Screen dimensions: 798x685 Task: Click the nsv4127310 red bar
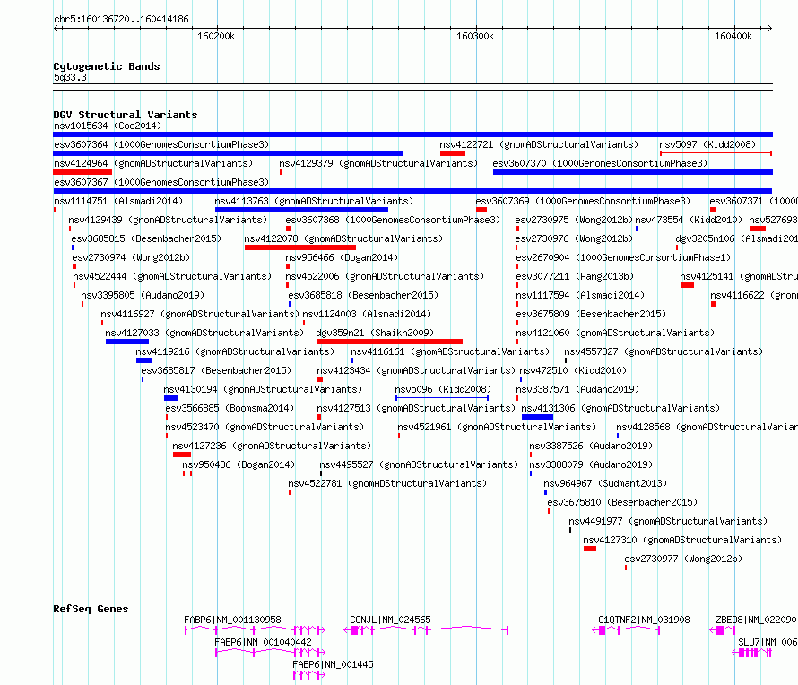click(x=590, y=549)
